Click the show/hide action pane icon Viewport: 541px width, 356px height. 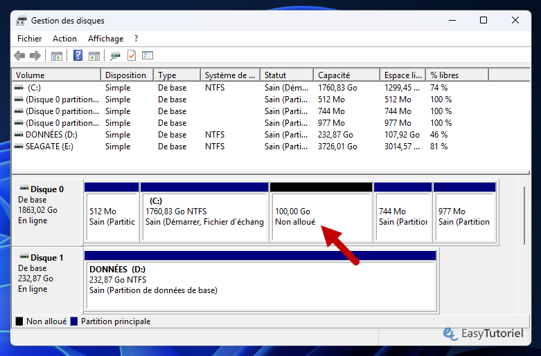pos(94,55)
